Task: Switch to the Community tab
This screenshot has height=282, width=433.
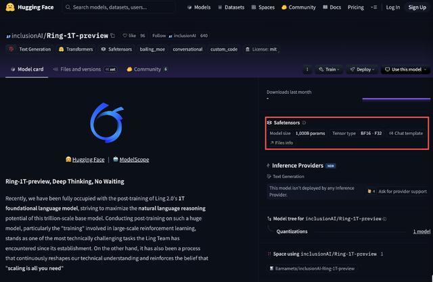Action: [146, 69]
